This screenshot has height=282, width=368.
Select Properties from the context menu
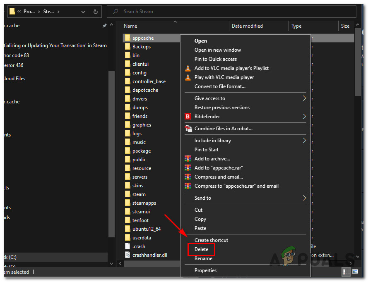205,270
